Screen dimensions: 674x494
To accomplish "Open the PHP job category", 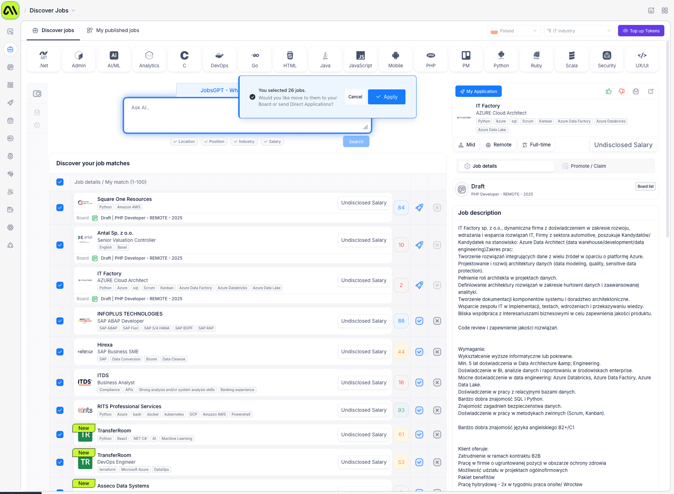I will tap(430, 59).
